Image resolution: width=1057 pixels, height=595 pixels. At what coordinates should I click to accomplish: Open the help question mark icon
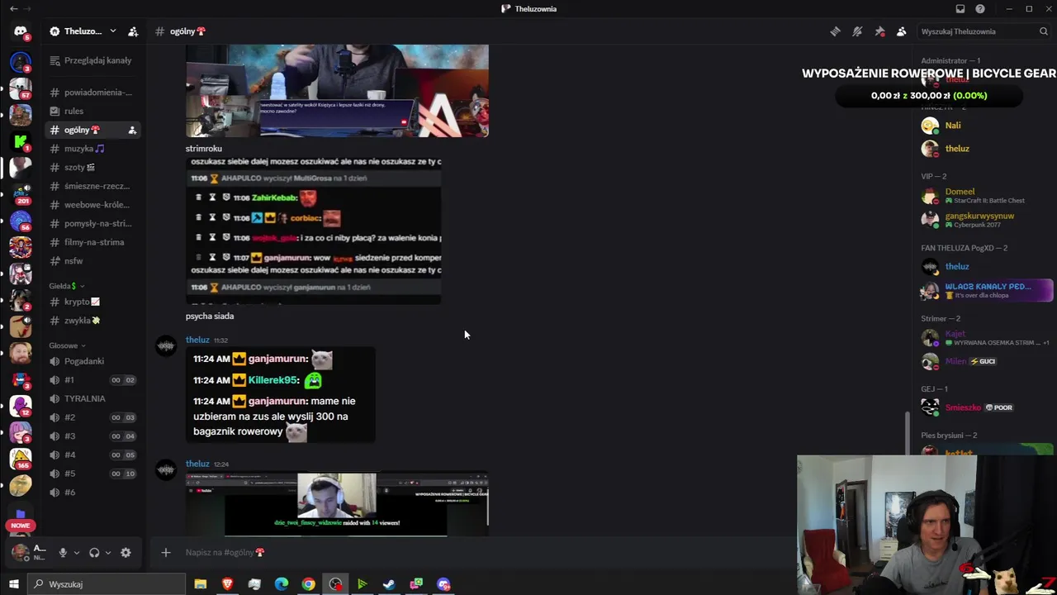[x=980, y=9]
